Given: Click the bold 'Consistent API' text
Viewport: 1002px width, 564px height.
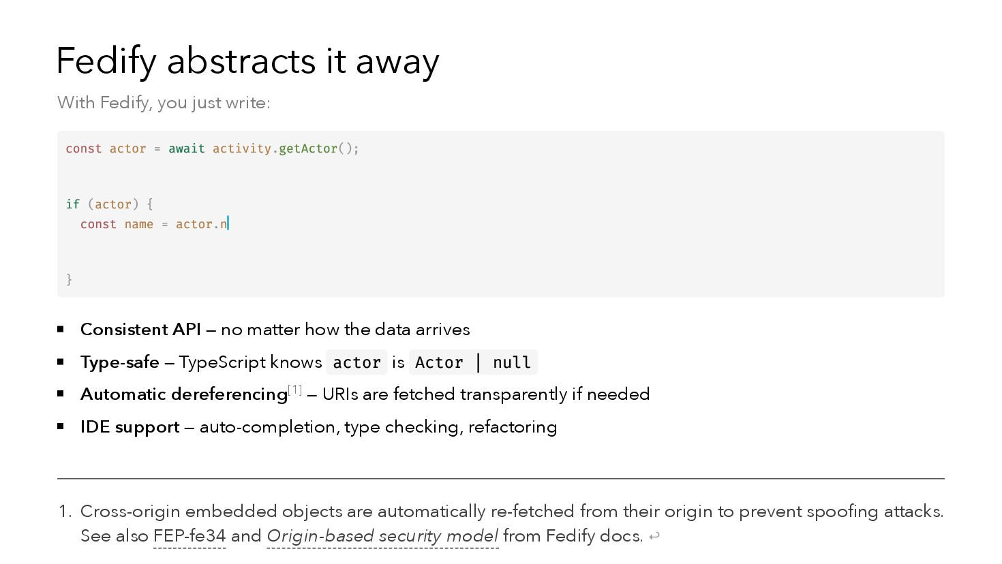Looking at the screenshot, I should coord(140,330).
